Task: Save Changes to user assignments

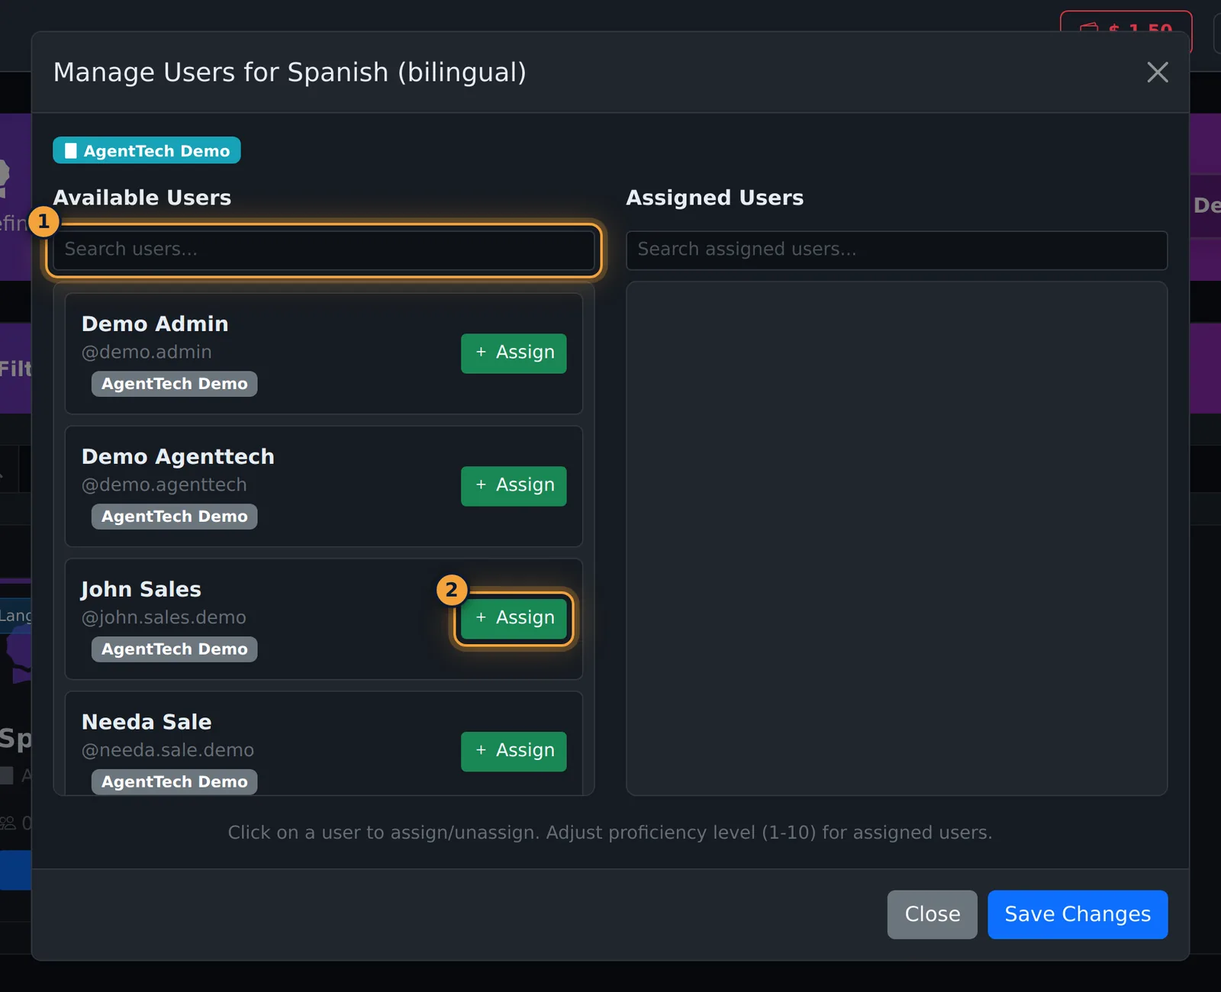Action: (x=1078, y=914)
